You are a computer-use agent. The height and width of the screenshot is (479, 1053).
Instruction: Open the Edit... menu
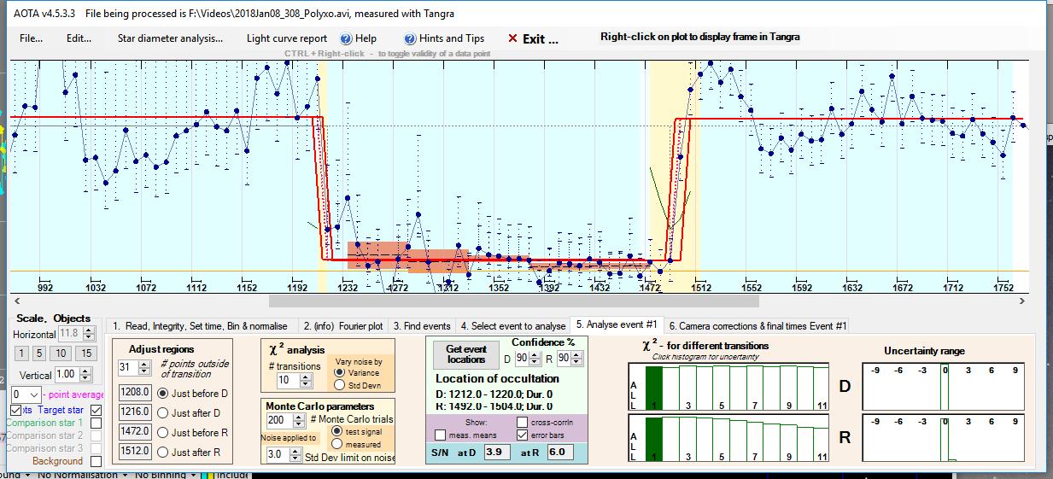79,38
